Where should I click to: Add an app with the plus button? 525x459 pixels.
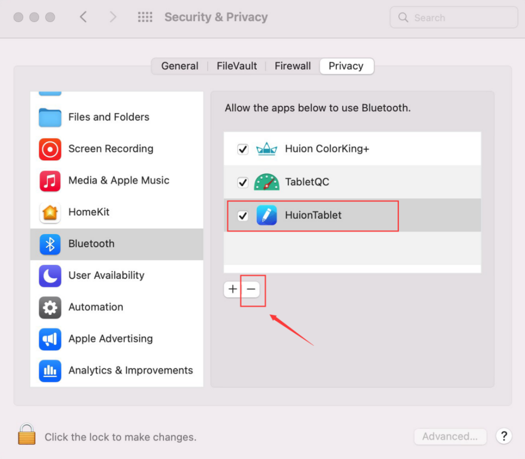233,289
